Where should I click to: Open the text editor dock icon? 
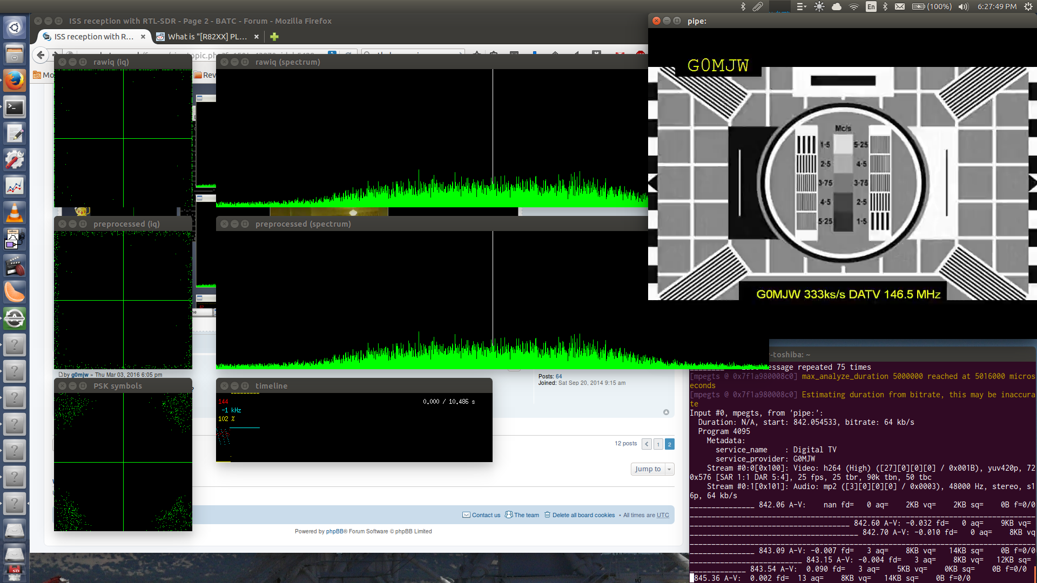pos(15,133)
